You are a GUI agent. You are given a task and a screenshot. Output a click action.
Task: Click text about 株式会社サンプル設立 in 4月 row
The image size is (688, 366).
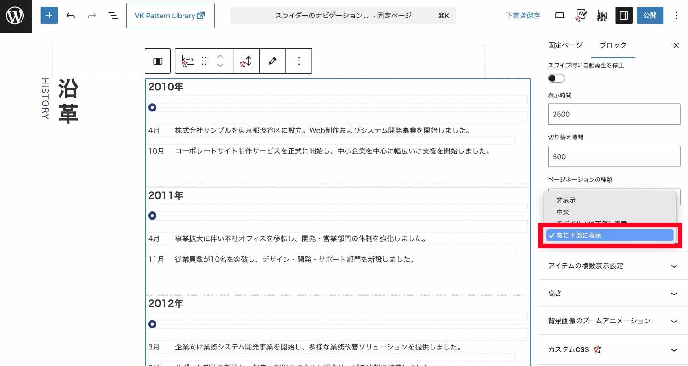(323, 130)
